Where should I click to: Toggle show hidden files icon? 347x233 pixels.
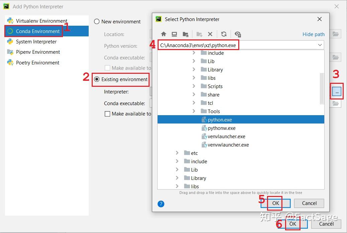click(238, 34)
